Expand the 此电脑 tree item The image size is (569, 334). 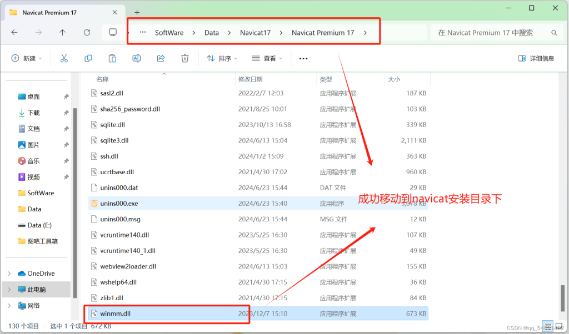(9, 289)
